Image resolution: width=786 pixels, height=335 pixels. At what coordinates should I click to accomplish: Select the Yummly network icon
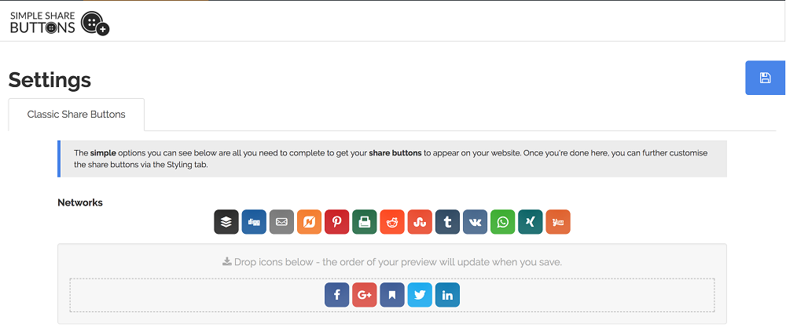pos(558,222)
